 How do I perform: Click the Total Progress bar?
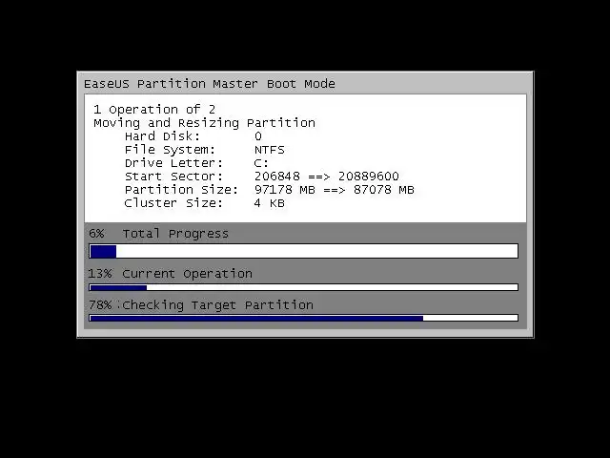click(x=303, y=251)
